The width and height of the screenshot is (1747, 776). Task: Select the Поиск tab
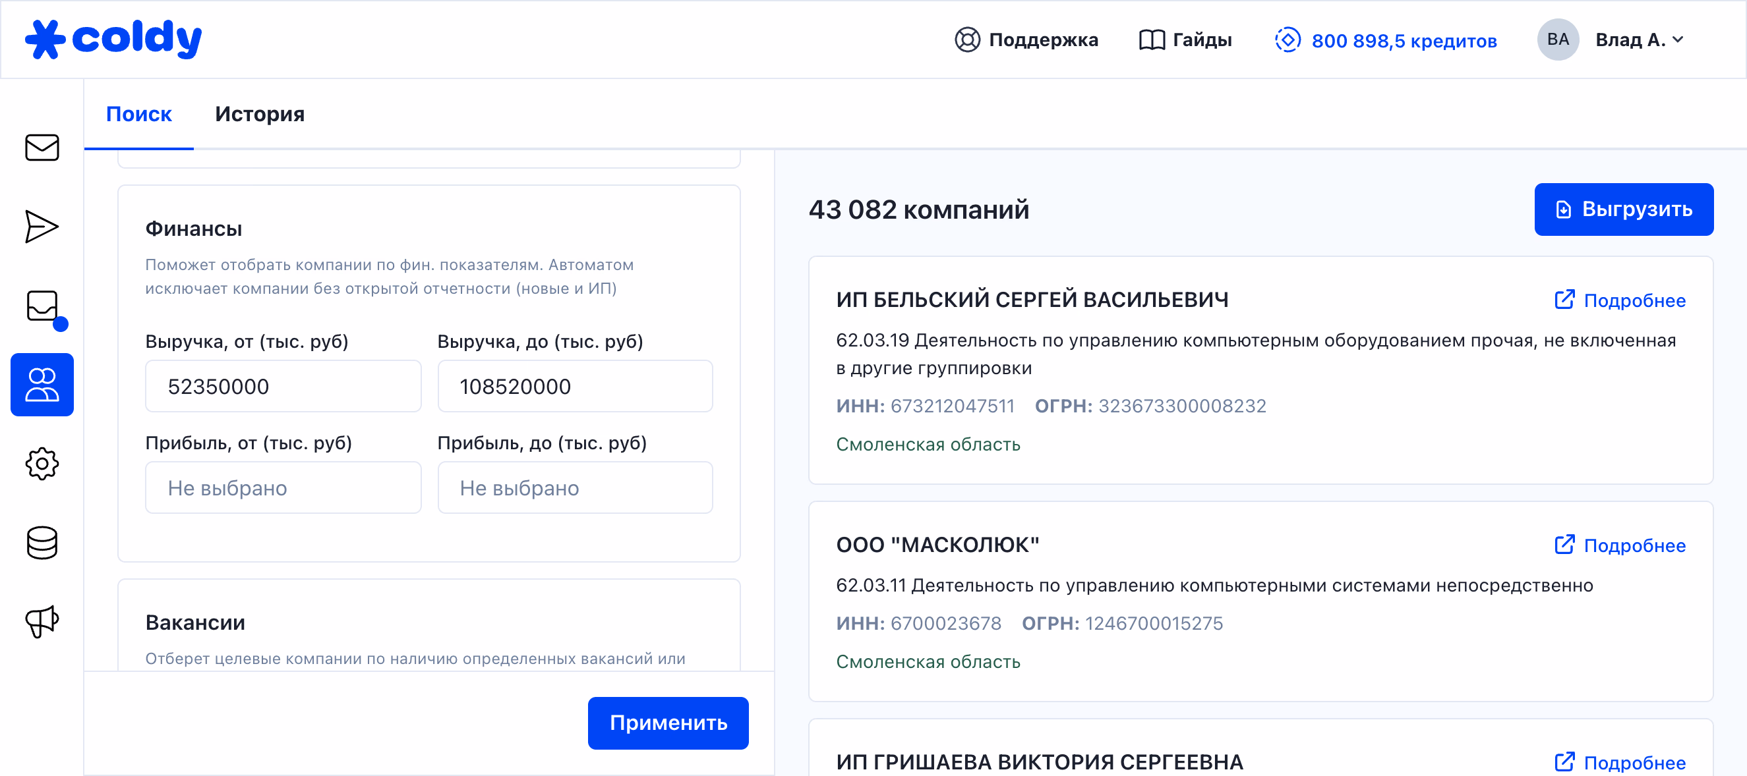pos(138,114)
